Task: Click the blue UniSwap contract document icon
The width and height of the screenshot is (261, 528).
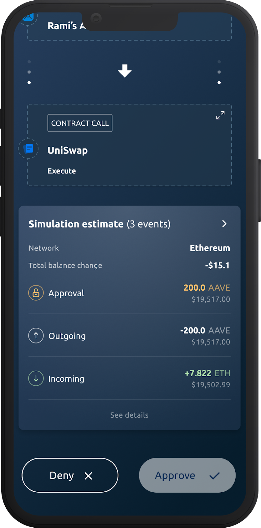Action: click(29, 149)
